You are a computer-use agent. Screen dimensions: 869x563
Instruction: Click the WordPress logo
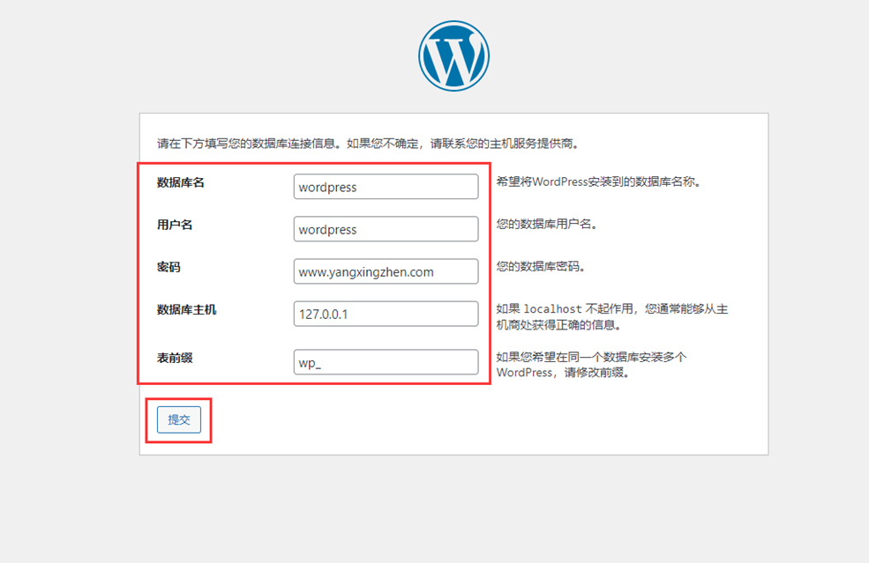453,56
